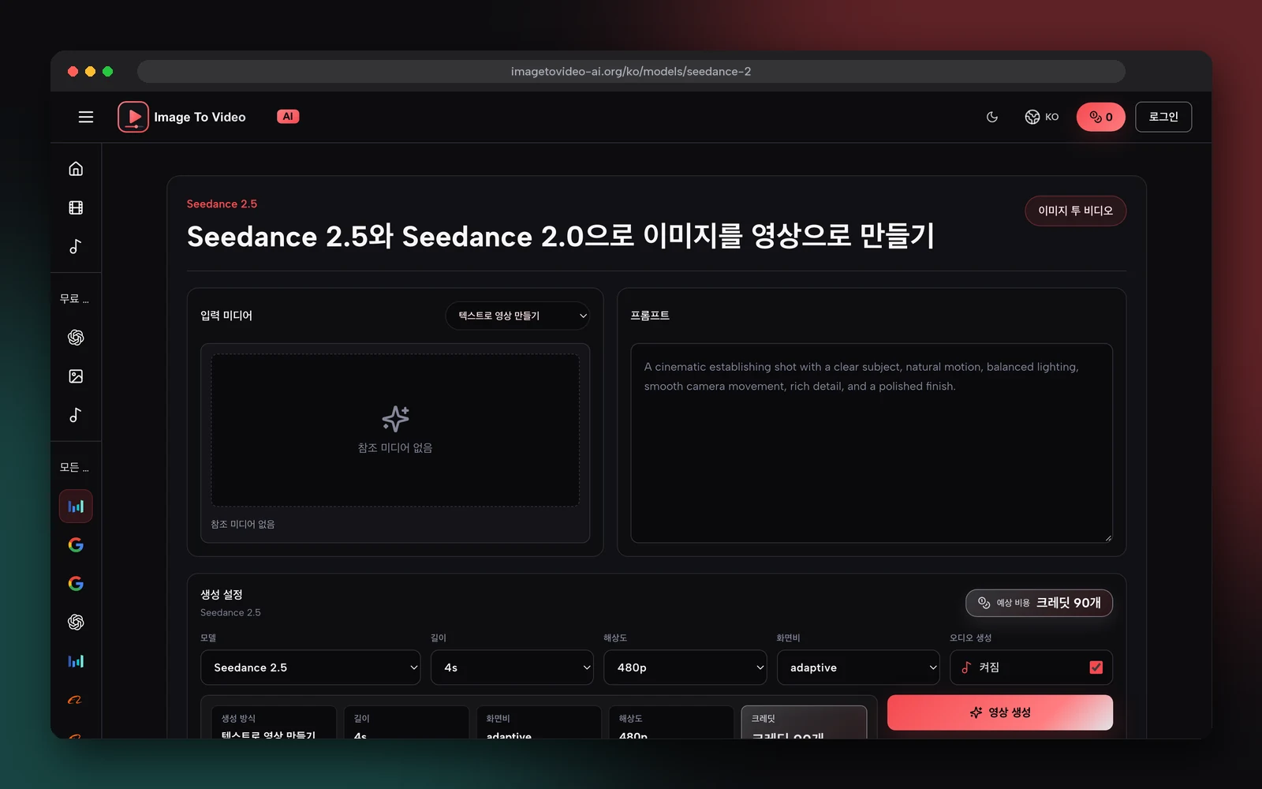
Task: Click the 이미지 투 비디오 pill button
Action: (x=1075, y=211)
